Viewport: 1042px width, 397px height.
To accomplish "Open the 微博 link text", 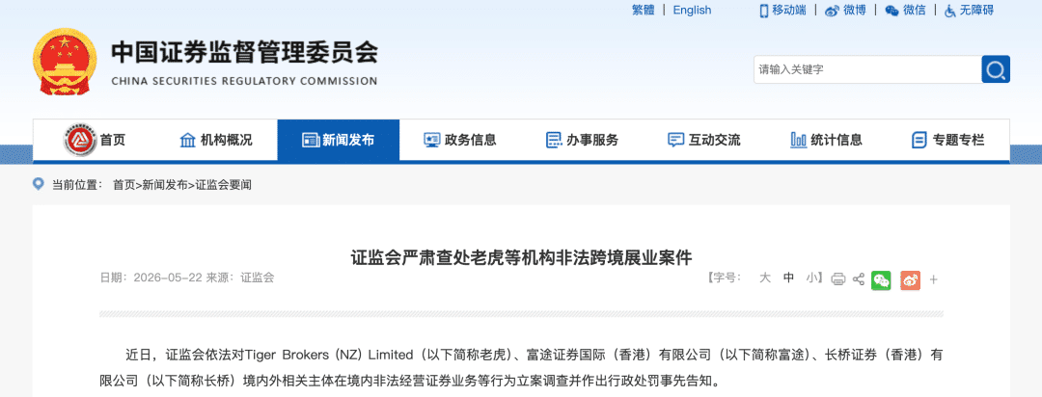I will (855, 10).
